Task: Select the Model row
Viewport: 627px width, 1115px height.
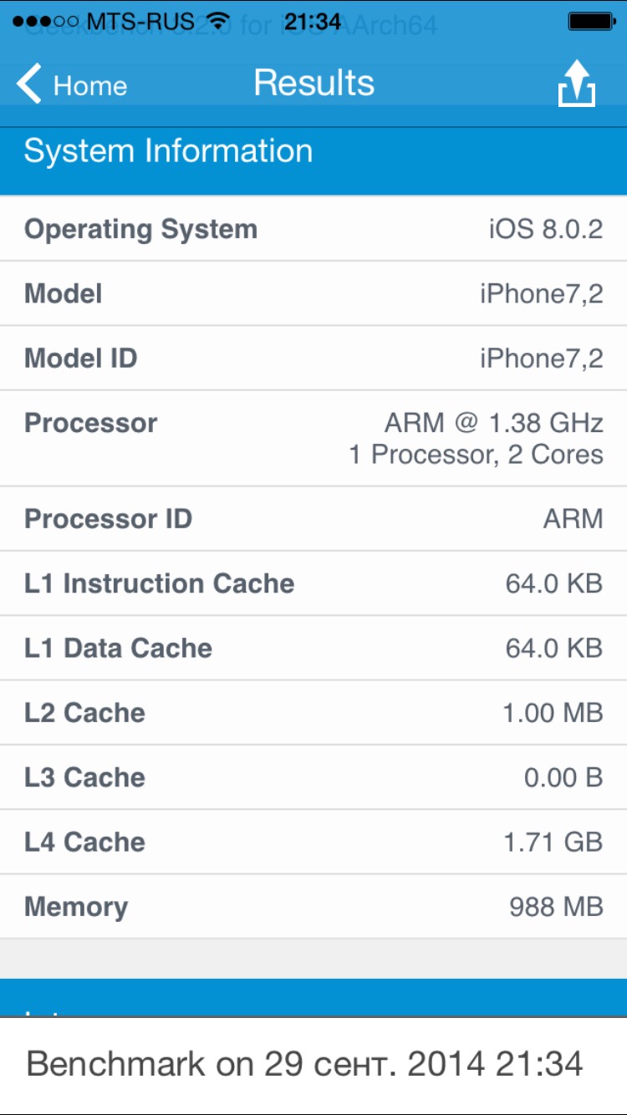Action: (x=313, y=293)
